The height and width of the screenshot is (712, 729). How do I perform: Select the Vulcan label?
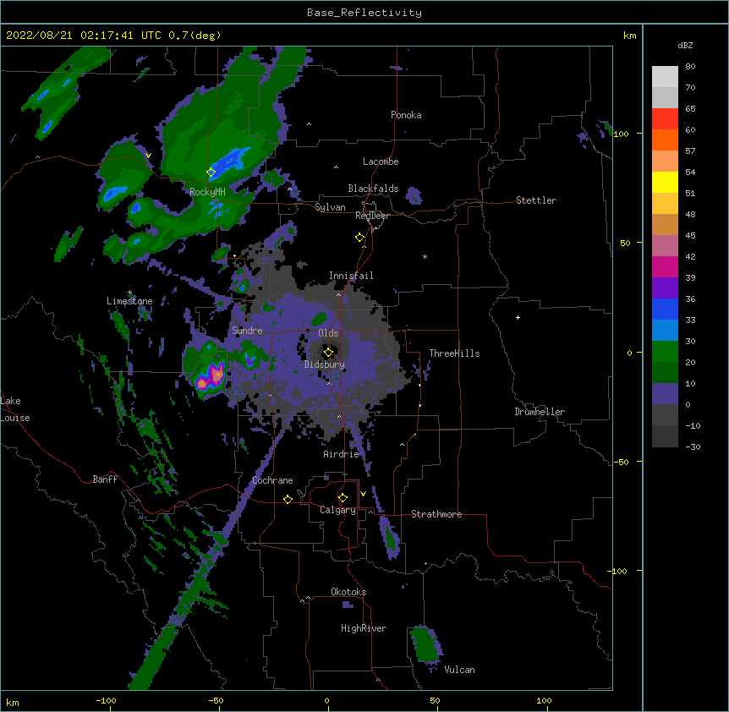(x=459, y=670)
